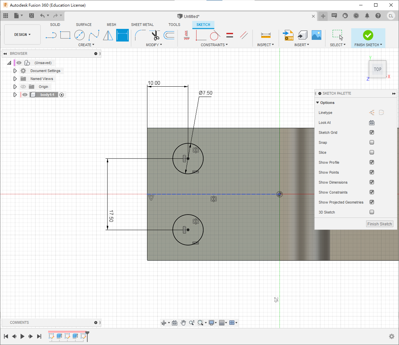
Task: Select the 2-Point Rectangle tool
Action: pyautogui.click(x=65, y=35)
